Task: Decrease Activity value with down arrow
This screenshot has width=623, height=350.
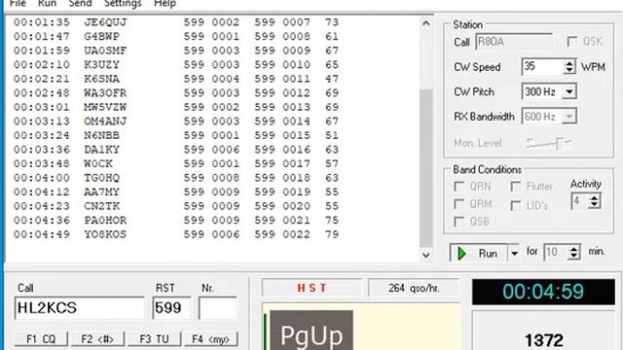Action: (595, 205)
